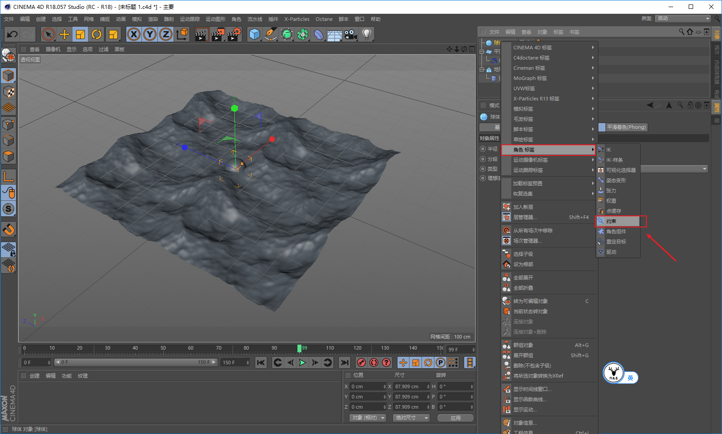Go to start of timeline
Image resolution: width=722 pixels, height=434 pixels.
point(261,362)
